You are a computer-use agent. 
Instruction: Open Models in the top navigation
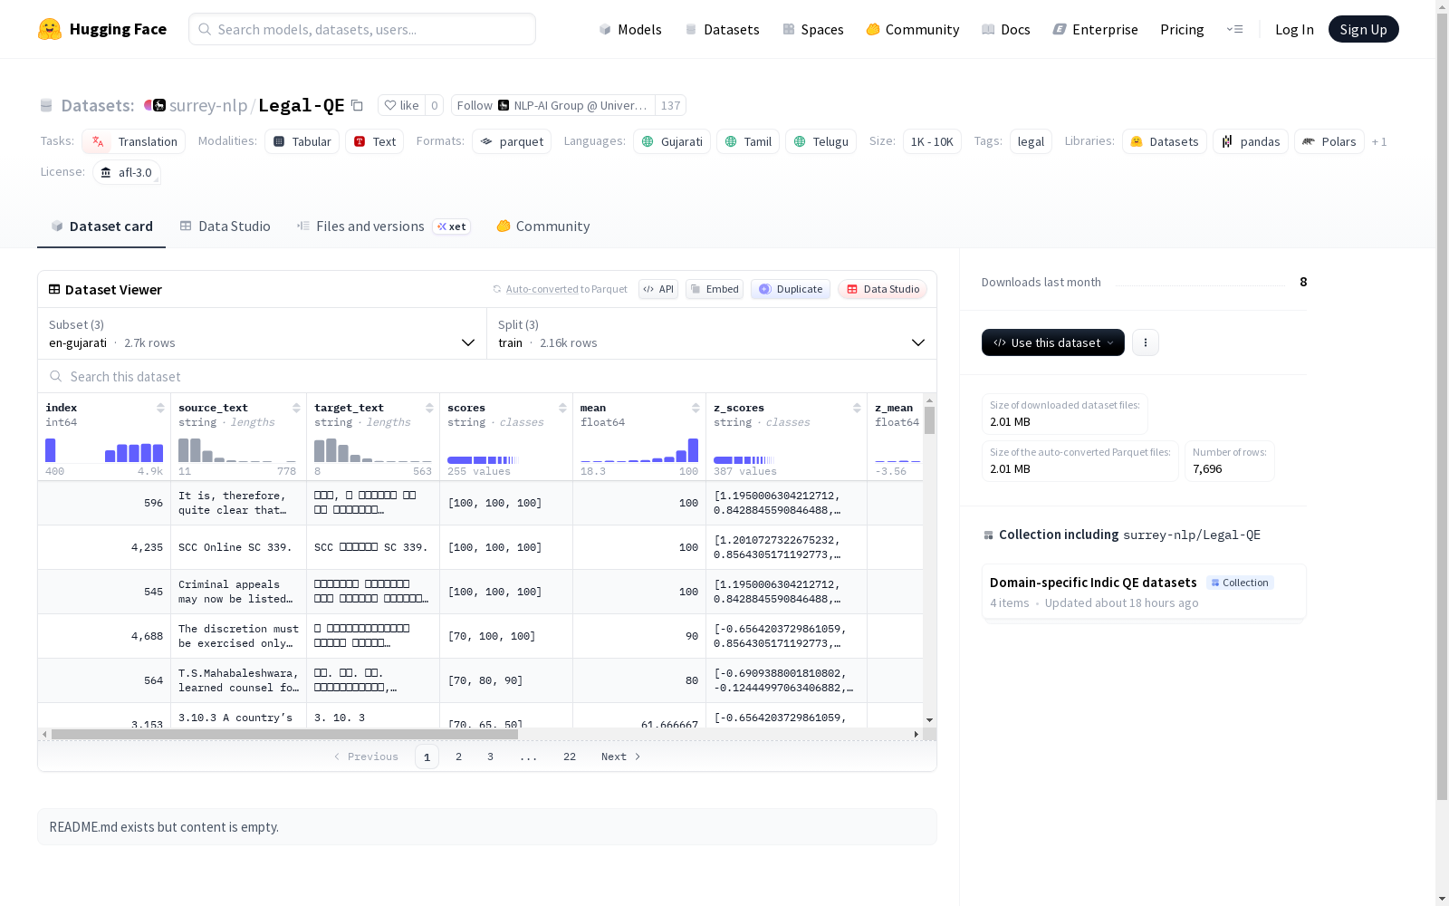(630, 29)
